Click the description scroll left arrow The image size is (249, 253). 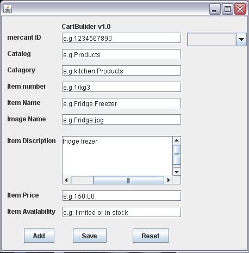tap(66, 180)
